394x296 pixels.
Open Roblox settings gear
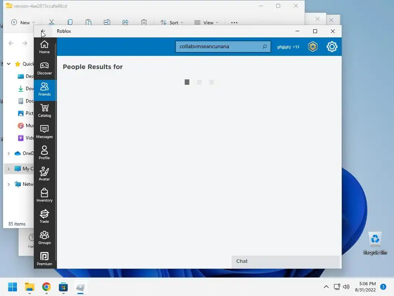pos(332,47)
